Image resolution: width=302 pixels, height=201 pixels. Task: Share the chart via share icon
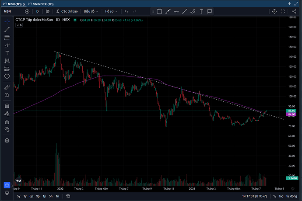(294, 11)
